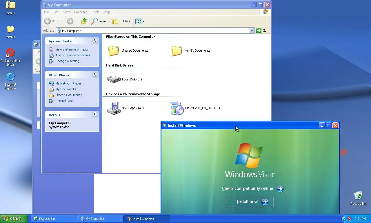
Task: Click the red security shield tray icon
Action: 350,219
